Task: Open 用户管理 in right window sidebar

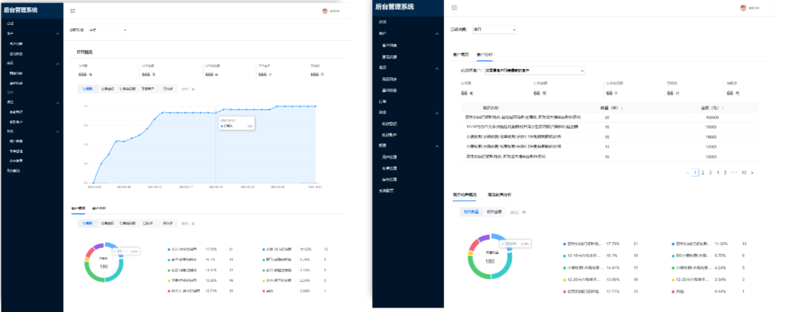Action: coord(390,157)
